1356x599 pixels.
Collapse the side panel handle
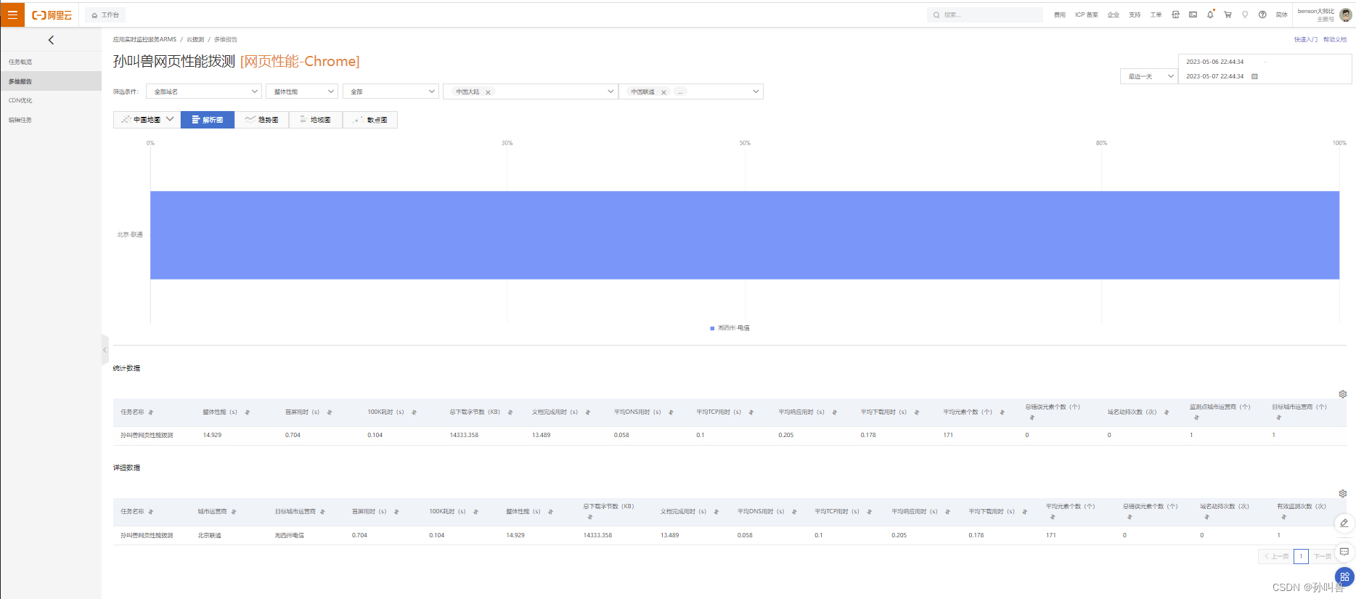[x=105, y=350]
